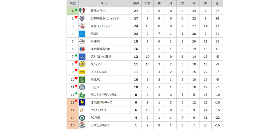Click the yellow FC SOCIOS logo

(x=82, y=72)
